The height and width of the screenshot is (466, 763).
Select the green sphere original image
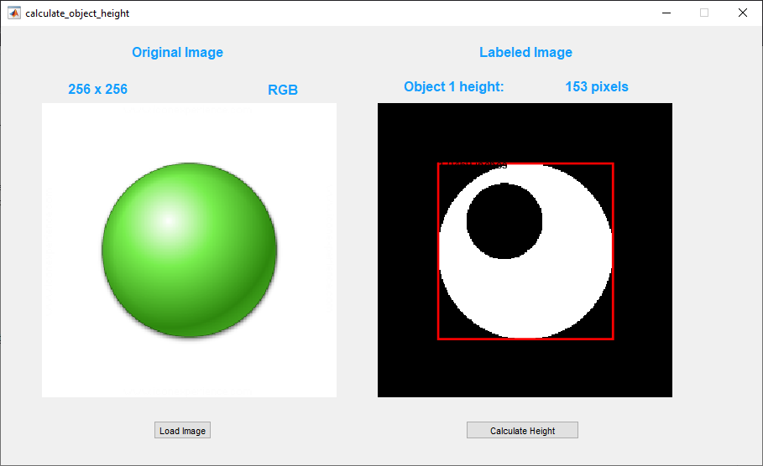[x=190, y=250]
